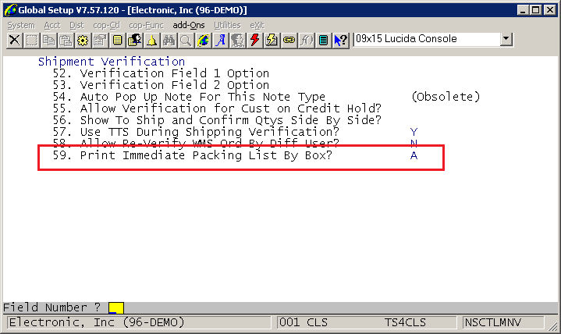The image size is (561, 334).
Task: Minimize the Global Setup window
Action: click(x=523, y=10)
